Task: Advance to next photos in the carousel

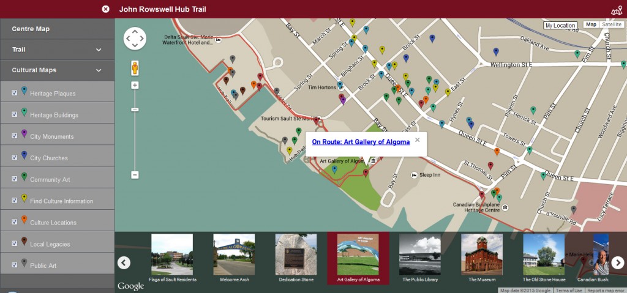Action: pos(617,262)
